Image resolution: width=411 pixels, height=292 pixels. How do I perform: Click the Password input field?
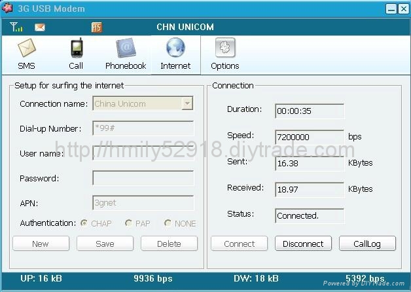pos(143,178)
